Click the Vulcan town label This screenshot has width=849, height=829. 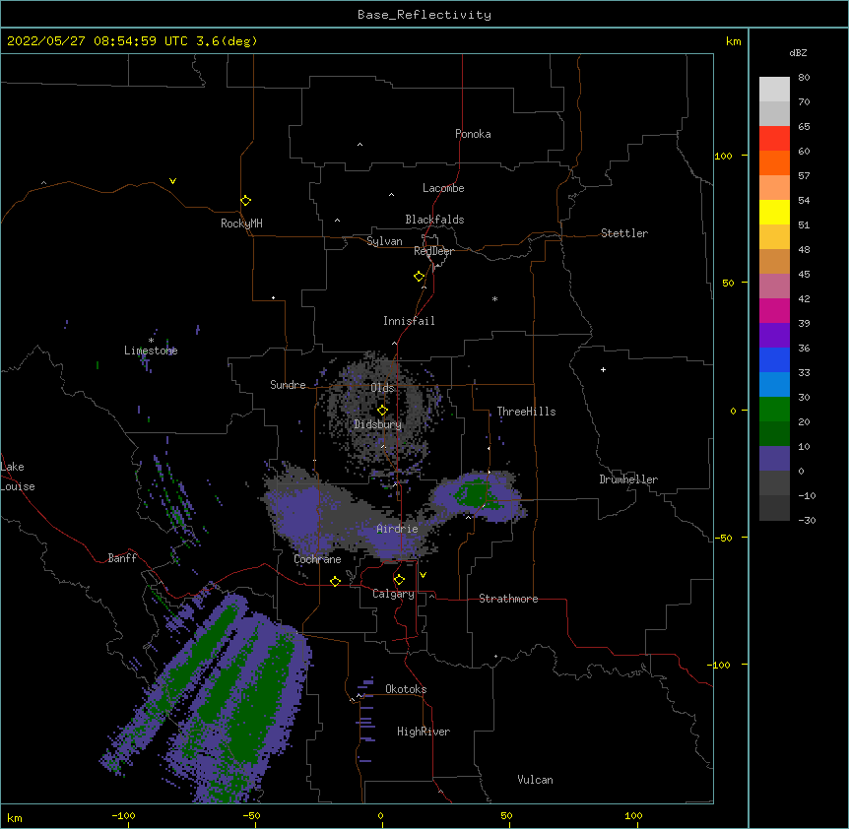(x=535, y=780)
